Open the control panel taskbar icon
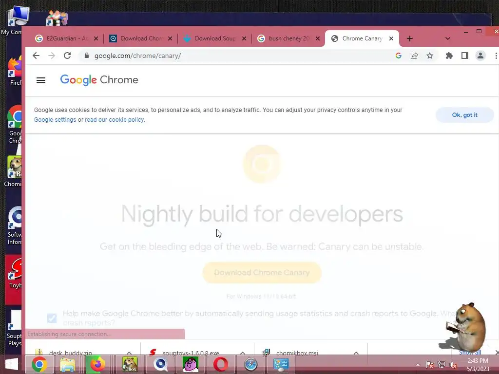Viewport: 499px width, 374px height. (x=281, y=364)
